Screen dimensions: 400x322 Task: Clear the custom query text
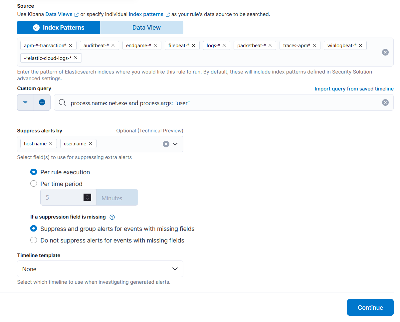[385, 102]
